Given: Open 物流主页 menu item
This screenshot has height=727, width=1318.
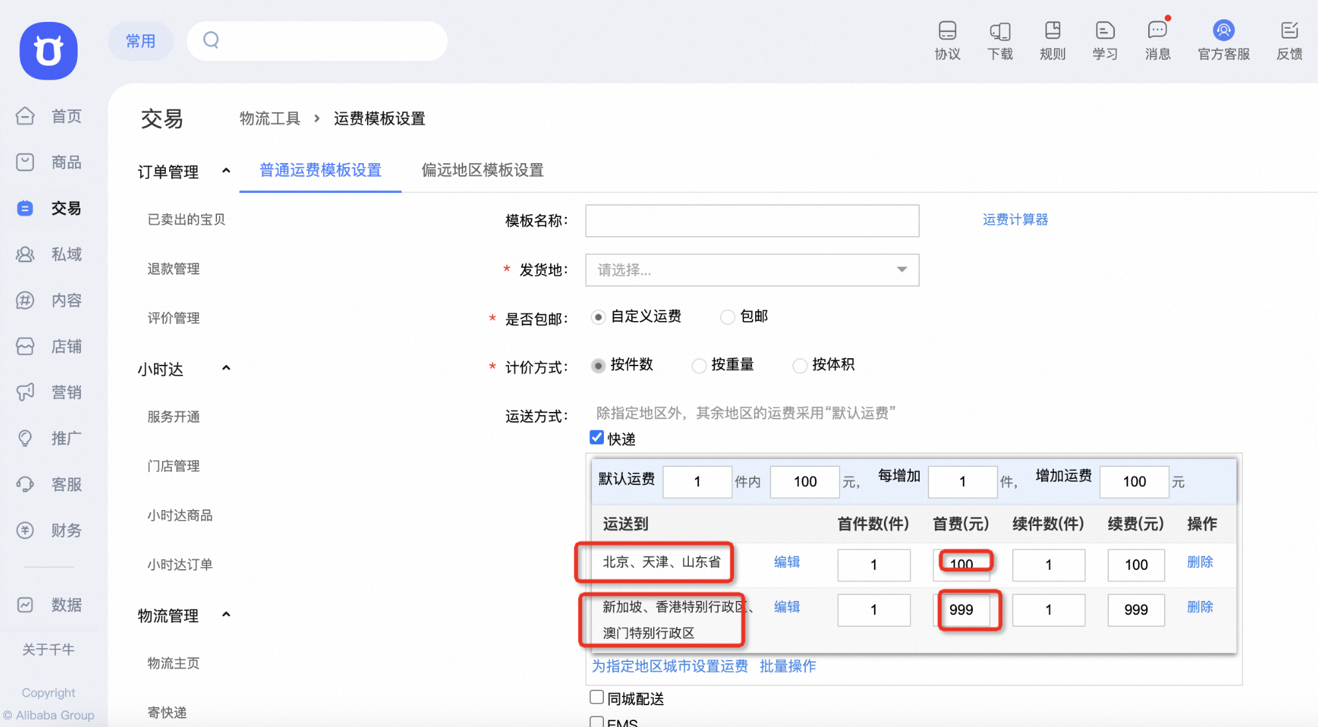Looking at the screenshot, I should 173,663.
